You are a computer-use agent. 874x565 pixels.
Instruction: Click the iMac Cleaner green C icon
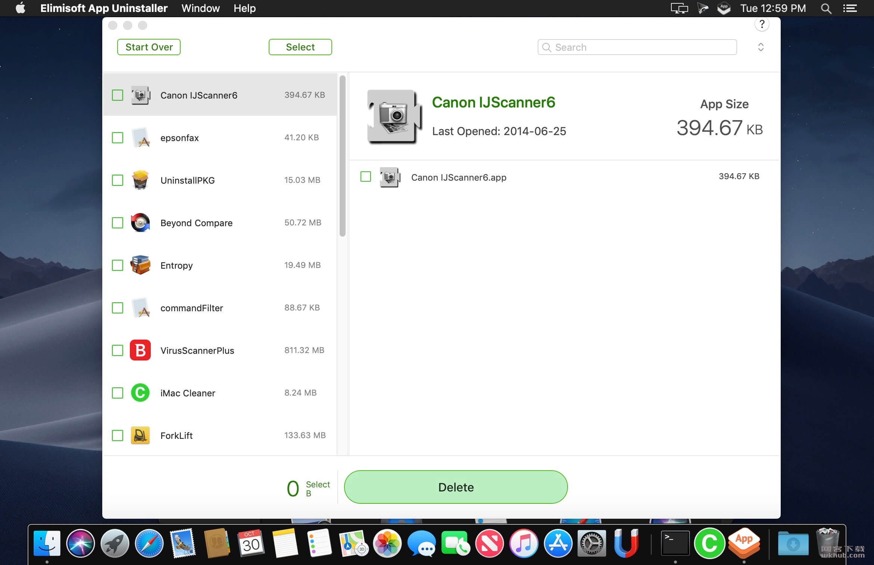[140, 393]
